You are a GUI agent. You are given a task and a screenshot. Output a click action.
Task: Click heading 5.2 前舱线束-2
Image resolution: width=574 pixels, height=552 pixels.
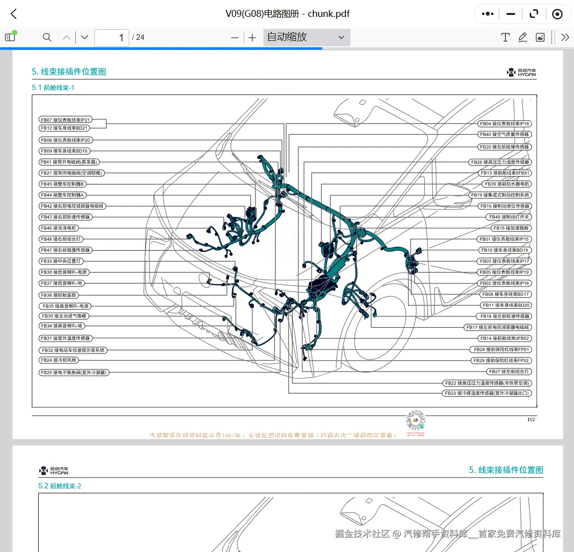click(x=60, y=486)
